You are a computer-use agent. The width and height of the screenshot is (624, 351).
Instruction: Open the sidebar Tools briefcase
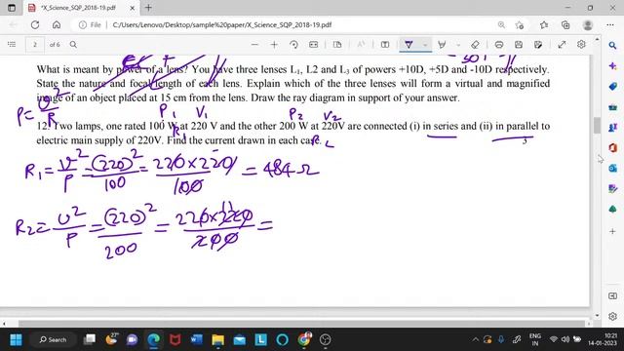pos(612,107)
